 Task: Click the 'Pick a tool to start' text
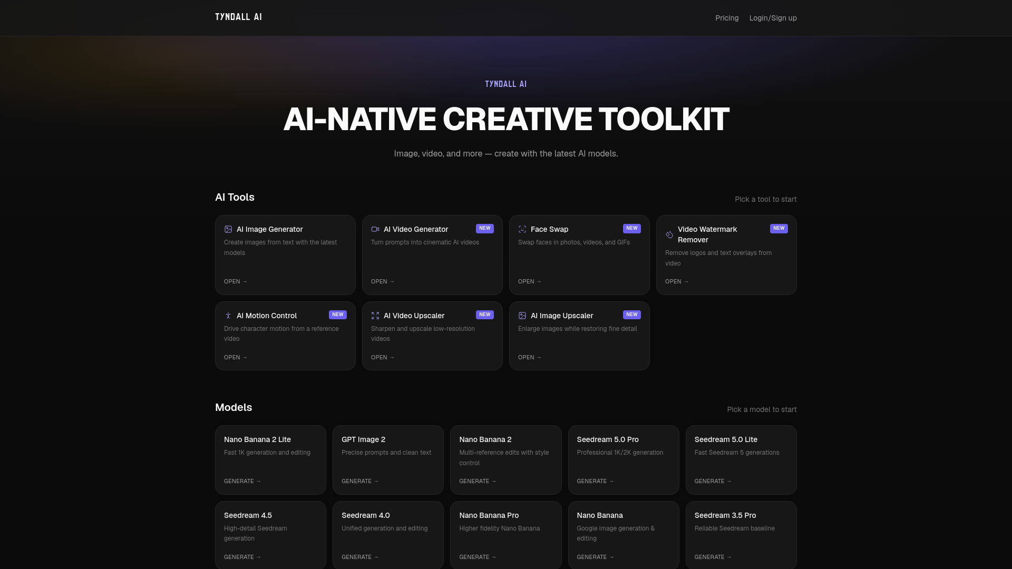(766, 199)
